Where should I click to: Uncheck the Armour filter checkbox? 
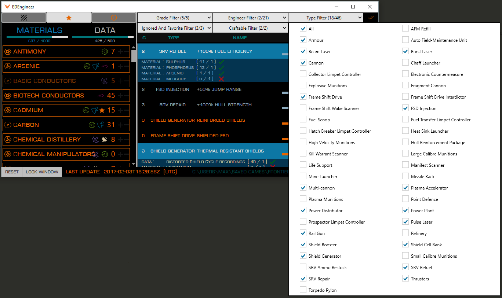[x=303, y=40]
